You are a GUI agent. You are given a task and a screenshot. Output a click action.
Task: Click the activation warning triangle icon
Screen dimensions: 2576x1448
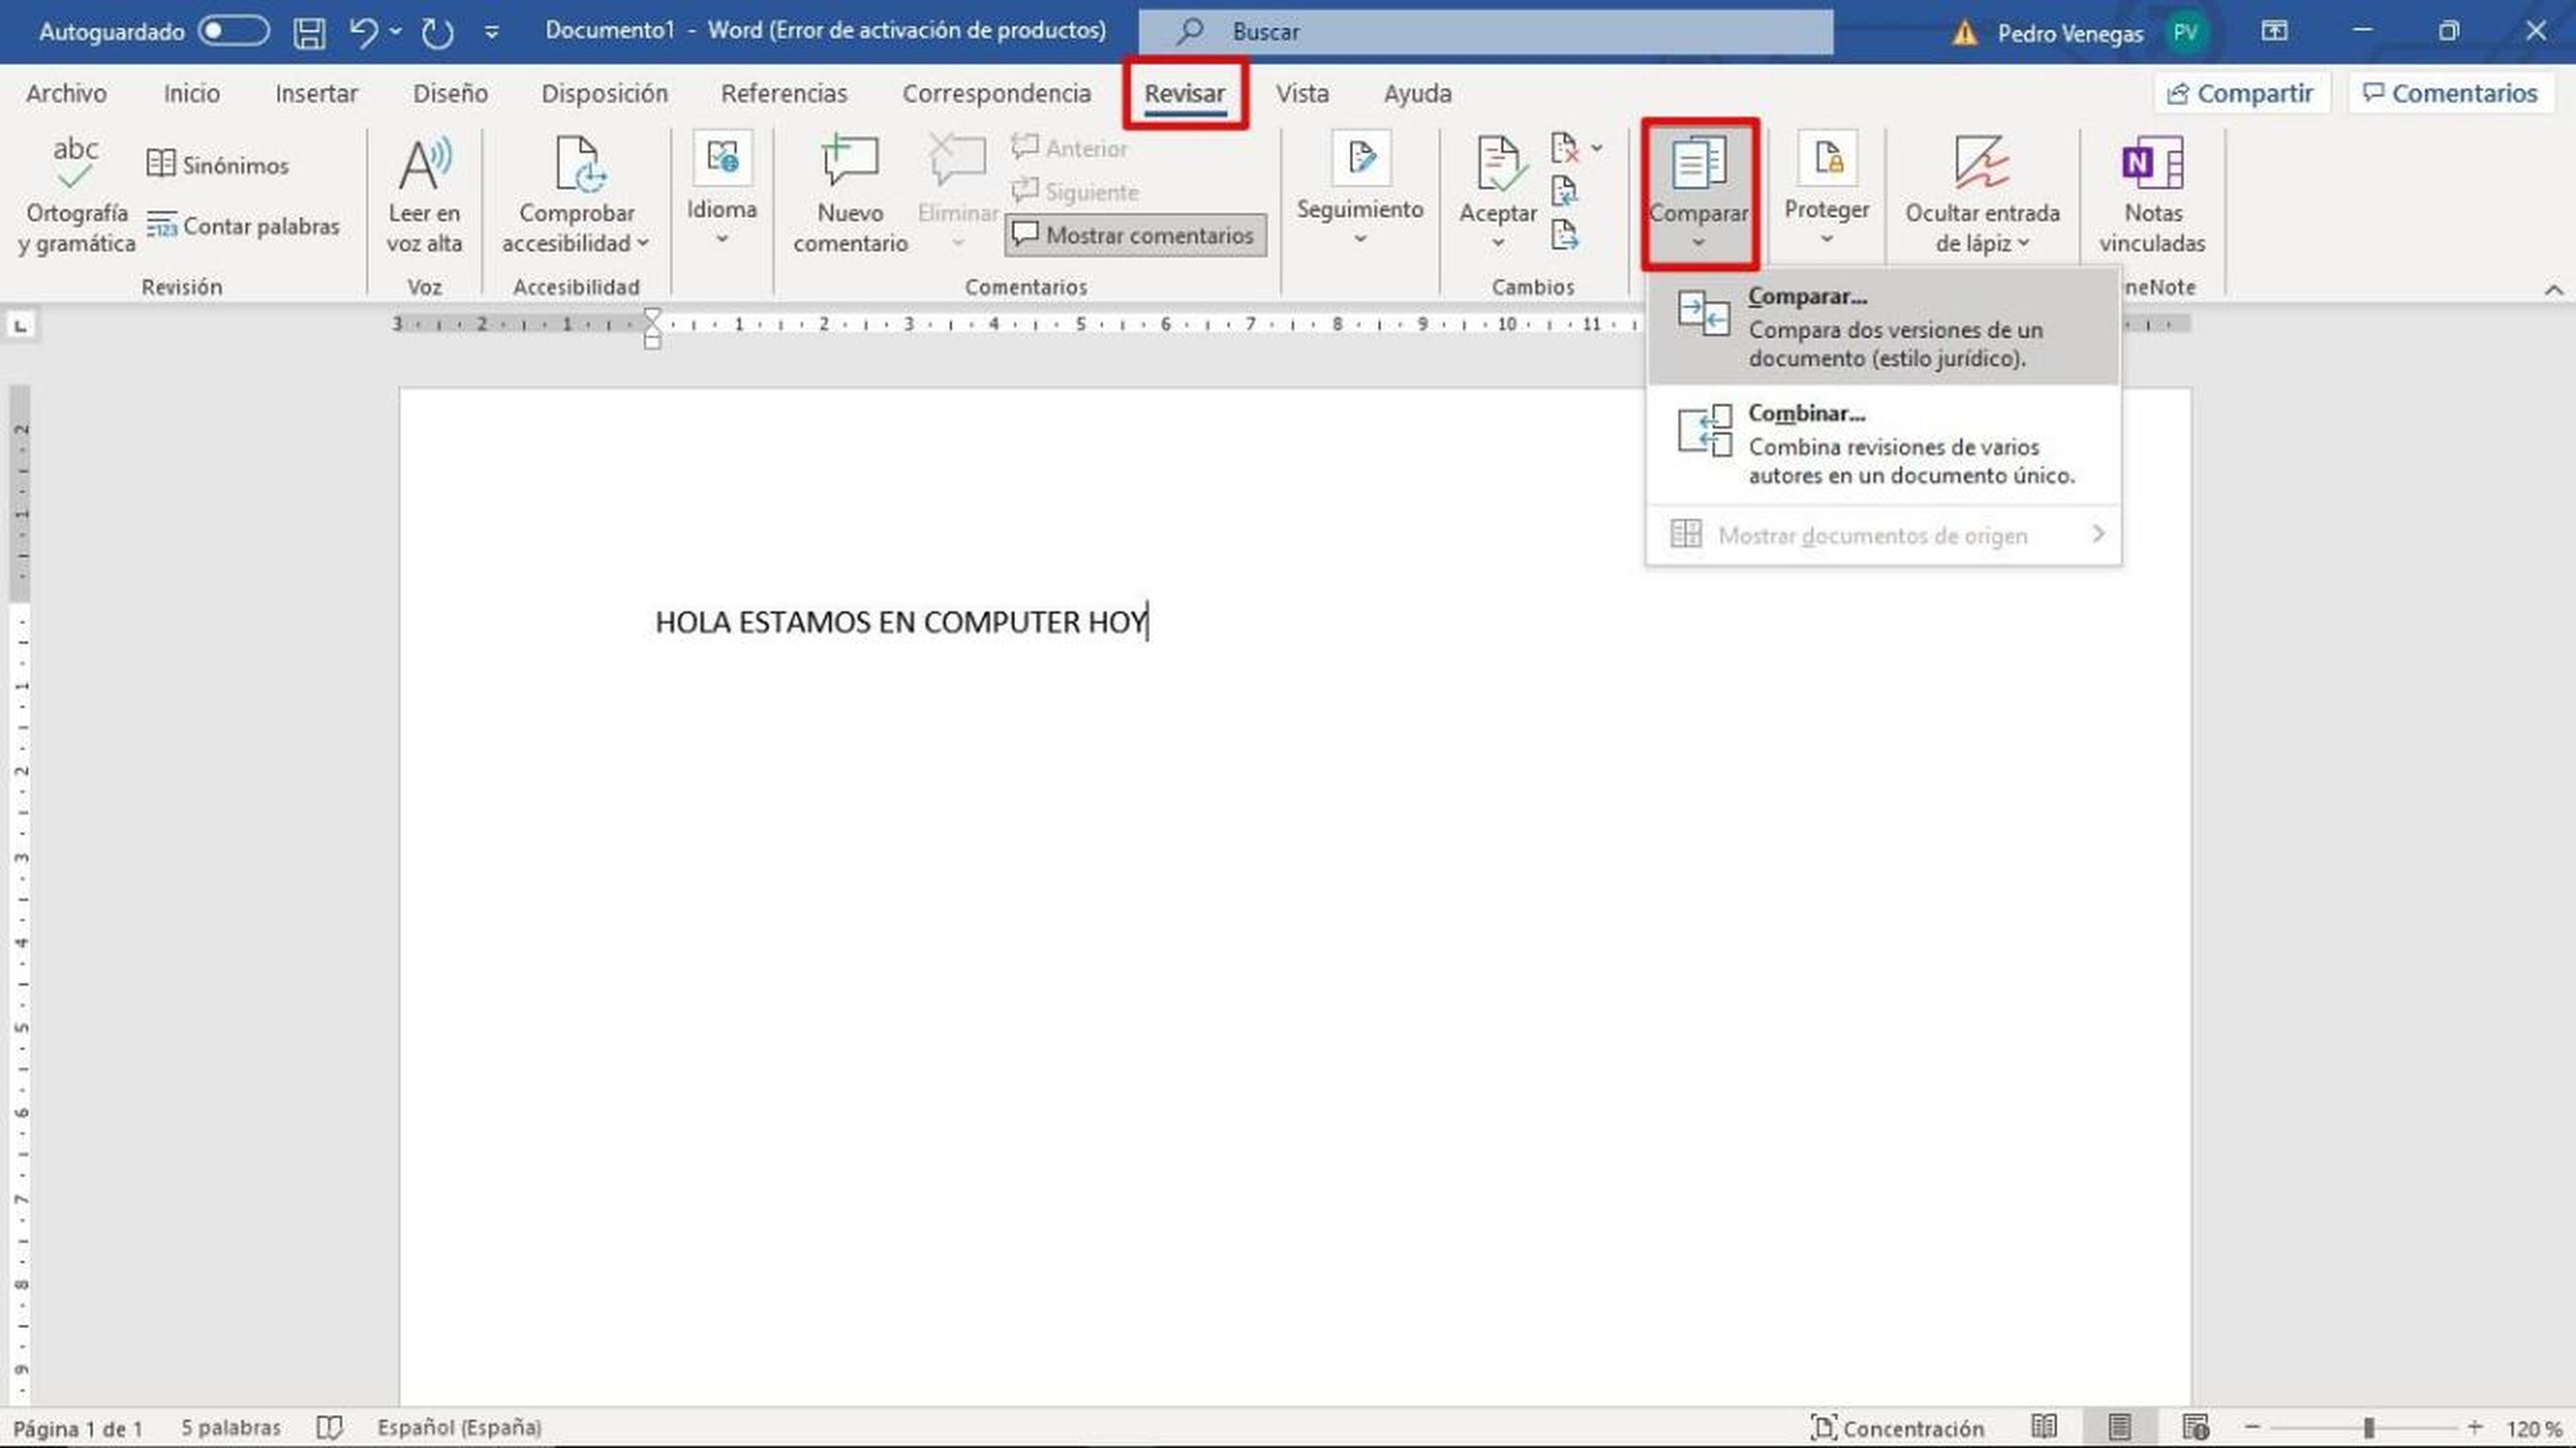click(x=1965, y=34)
